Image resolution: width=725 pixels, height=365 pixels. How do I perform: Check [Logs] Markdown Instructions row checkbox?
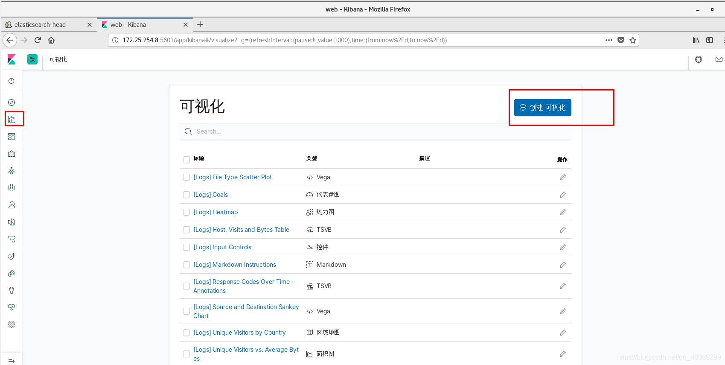(x=186, y=265)
